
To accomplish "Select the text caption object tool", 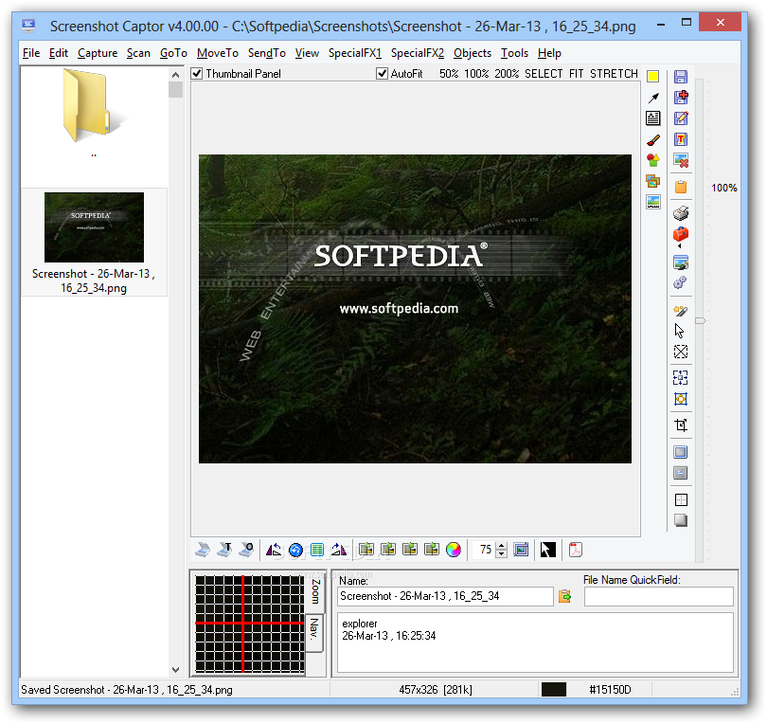I will (x=653, y=118).
